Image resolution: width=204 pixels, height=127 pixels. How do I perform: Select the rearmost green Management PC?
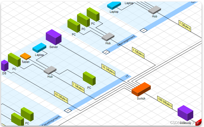click(93, 14)
